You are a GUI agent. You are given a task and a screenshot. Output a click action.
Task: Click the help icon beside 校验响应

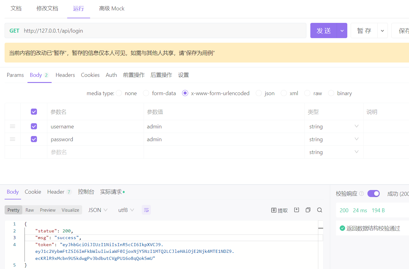[362, 194]
